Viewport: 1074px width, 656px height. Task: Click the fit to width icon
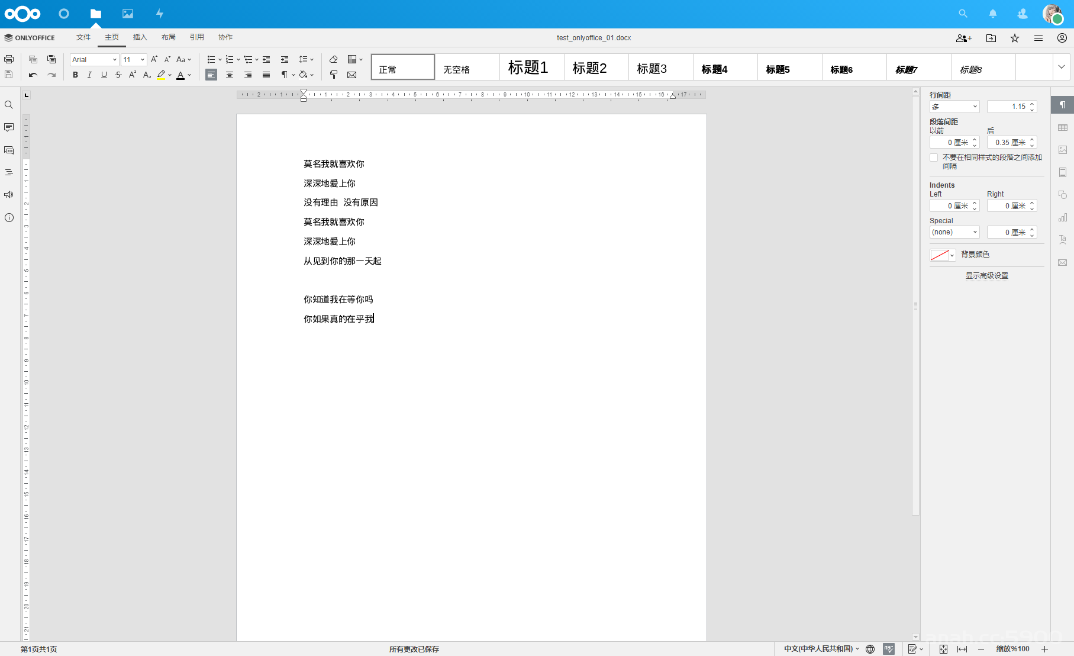click(x=962, y=649)
